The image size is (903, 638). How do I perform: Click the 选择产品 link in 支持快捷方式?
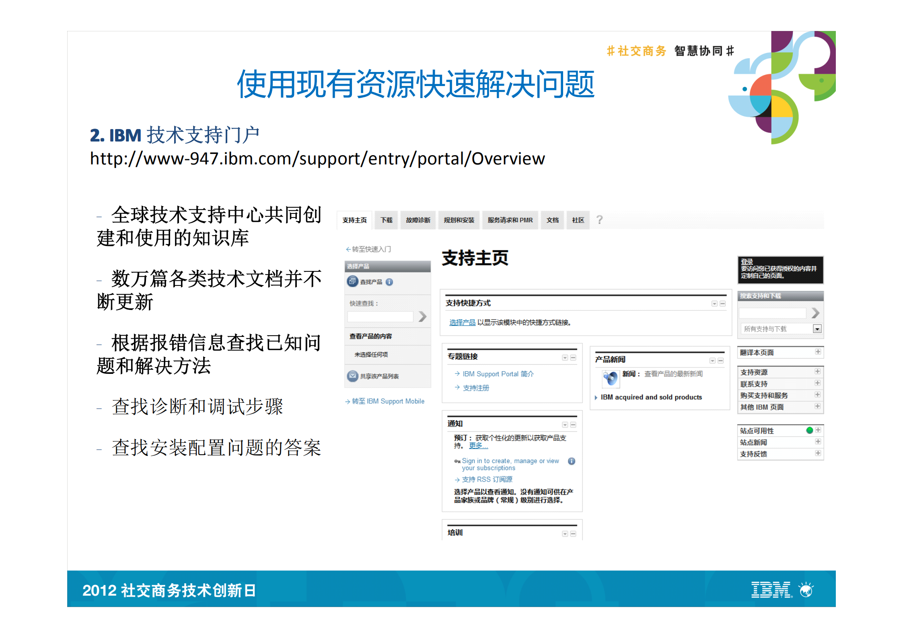pos(462,321)
